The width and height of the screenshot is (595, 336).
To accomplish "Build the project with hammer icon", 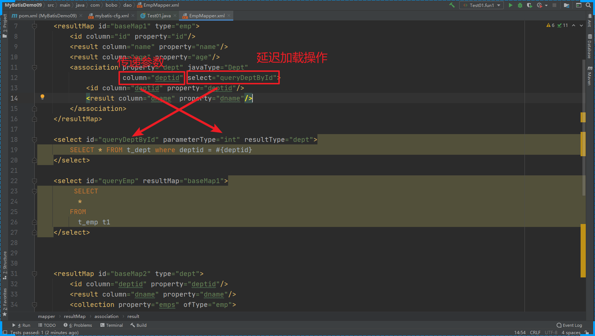I will (452, 5).
